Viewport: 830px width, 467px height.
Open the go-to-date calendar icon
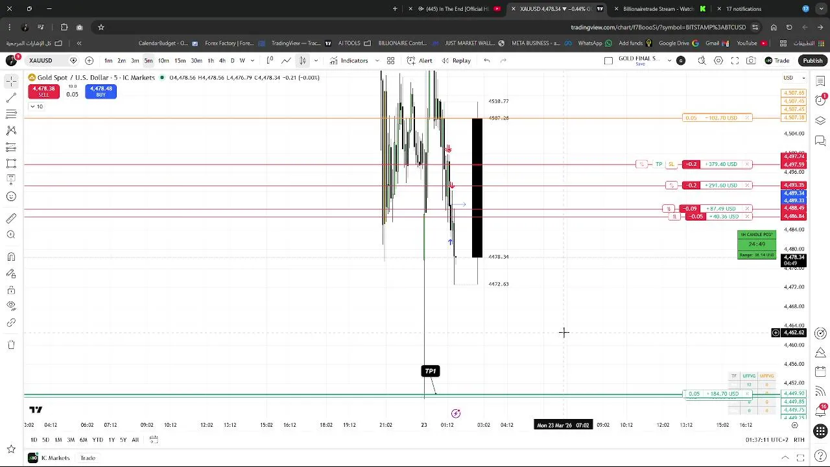click(x=154, y=440)
